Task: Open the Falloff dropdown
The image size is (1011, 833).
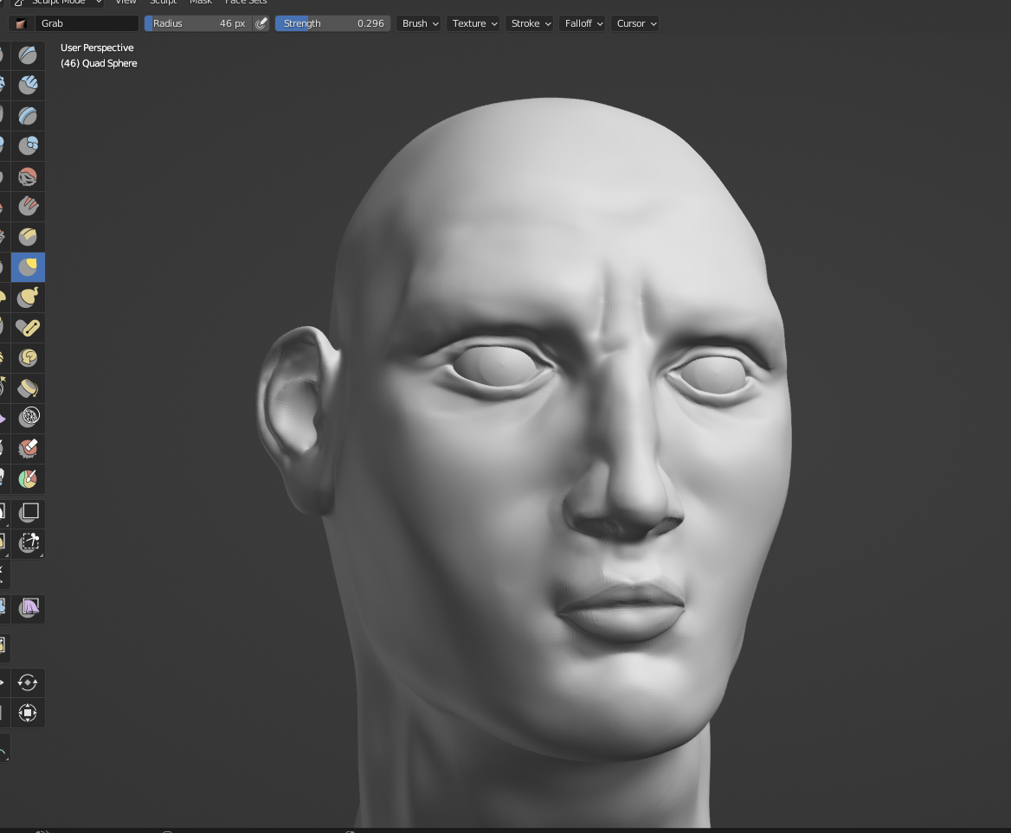Action: 583,24
